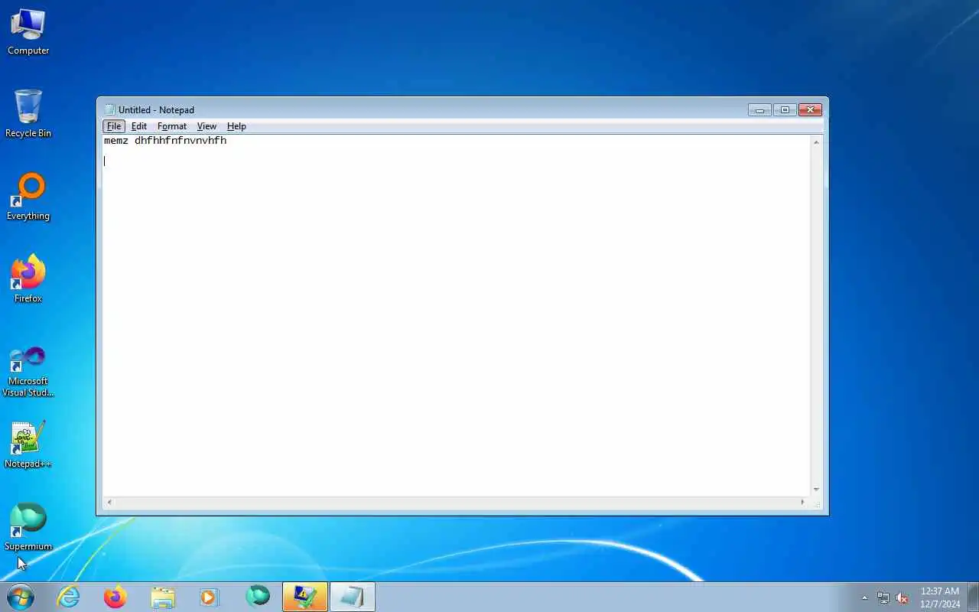Open the Format menu in Notepad
Screen dimensions: 979x612
[172, 126]
